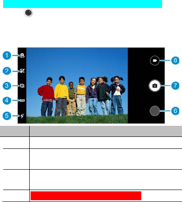Open the Camera app lens icon

[x=28, y=13]
